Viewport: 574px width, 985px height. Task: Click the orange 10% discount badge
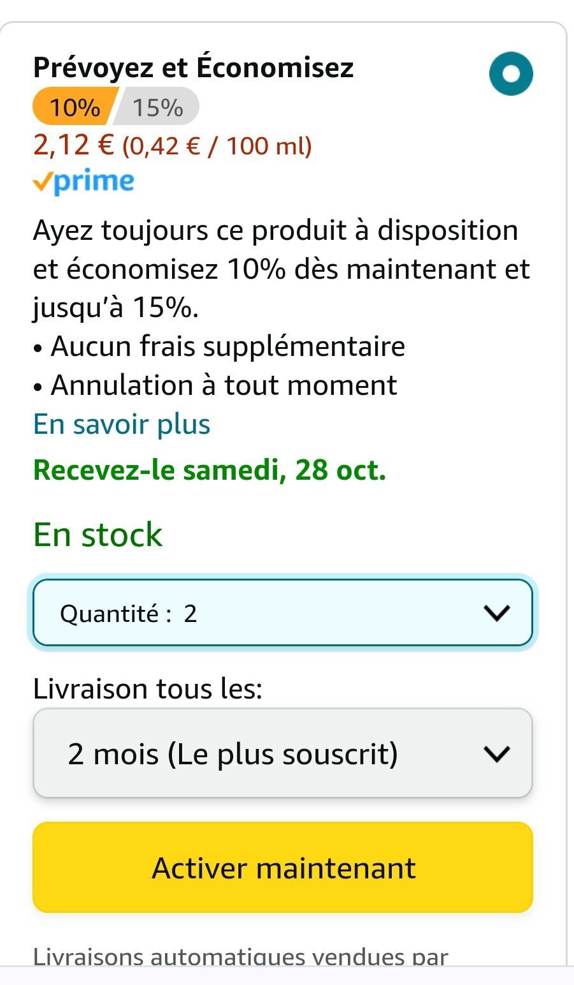74,108
